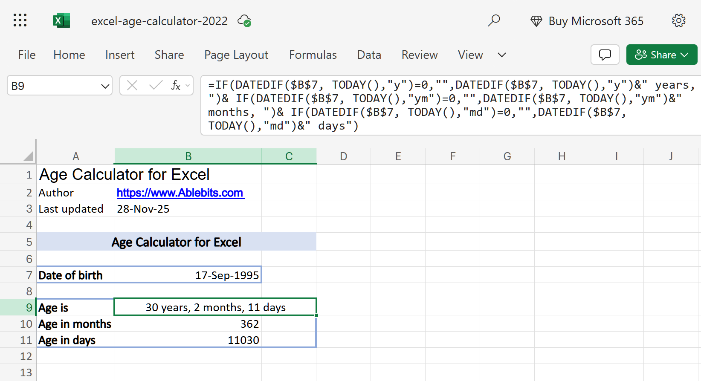Viewport: 701px width, 381px height.
Task: Open the Share ribbon tab
Action: [x=169, y=55]
